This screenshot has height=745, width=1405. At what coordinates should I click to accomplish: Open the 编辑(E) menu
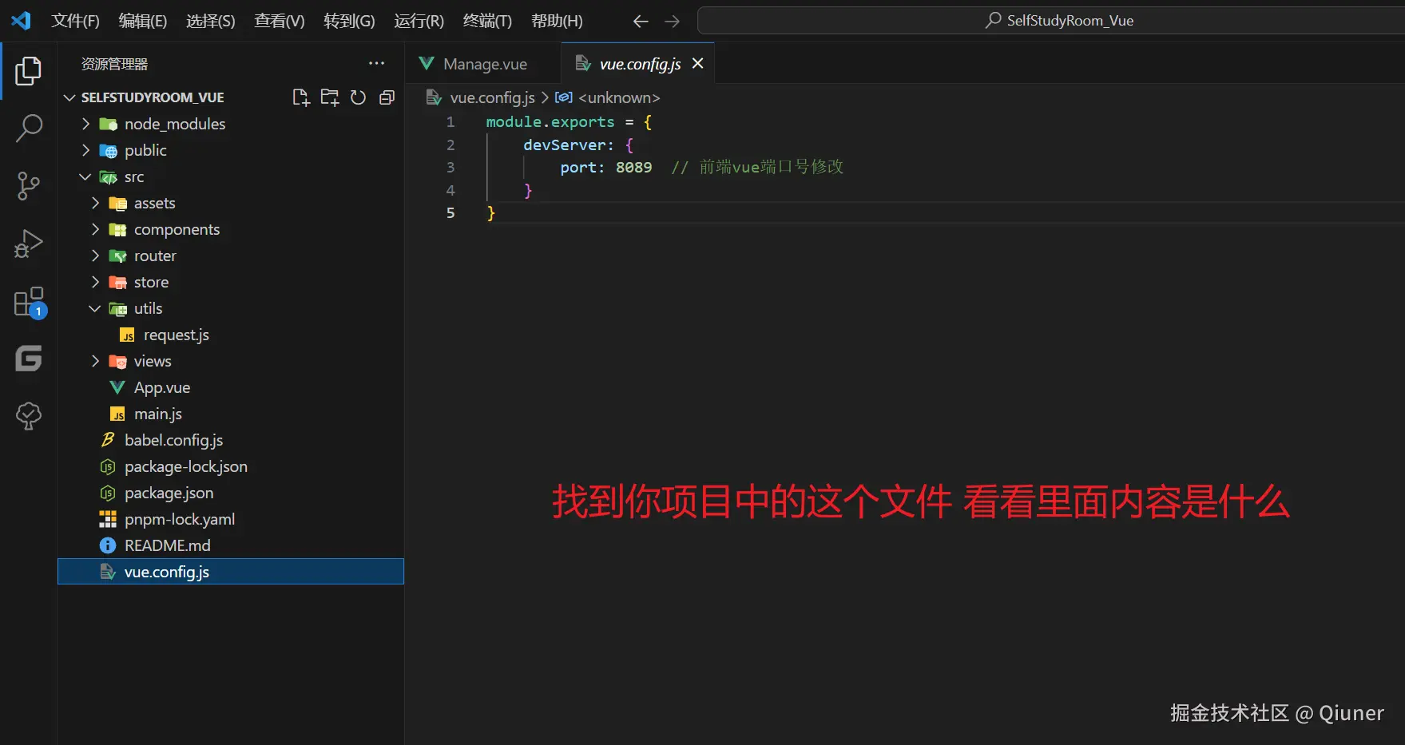[143, 21]
